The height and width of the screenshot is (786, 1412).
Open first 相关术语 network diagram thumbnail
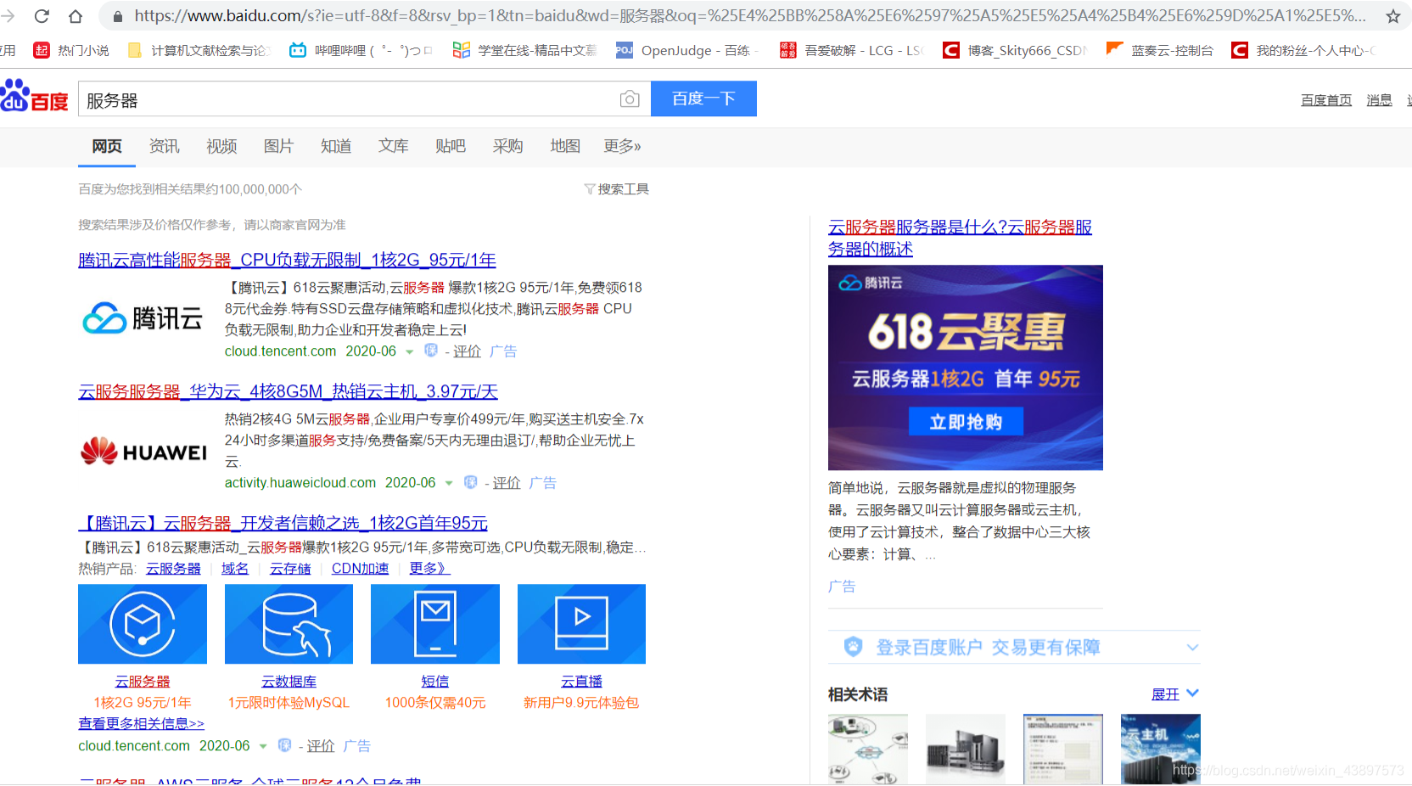click(868, 750)
